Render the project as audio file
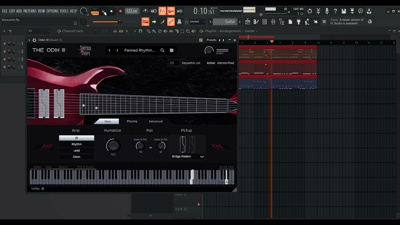 click(x=352, y=11)
